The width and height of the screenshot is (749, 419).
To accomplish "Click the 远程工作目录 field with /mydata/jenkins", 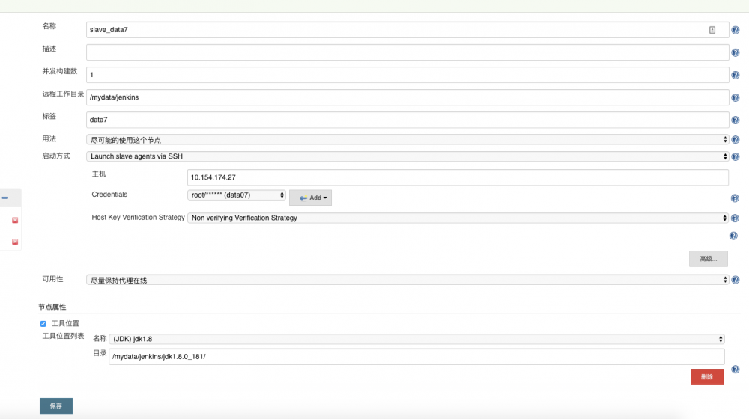I will [x=407, y=97].
